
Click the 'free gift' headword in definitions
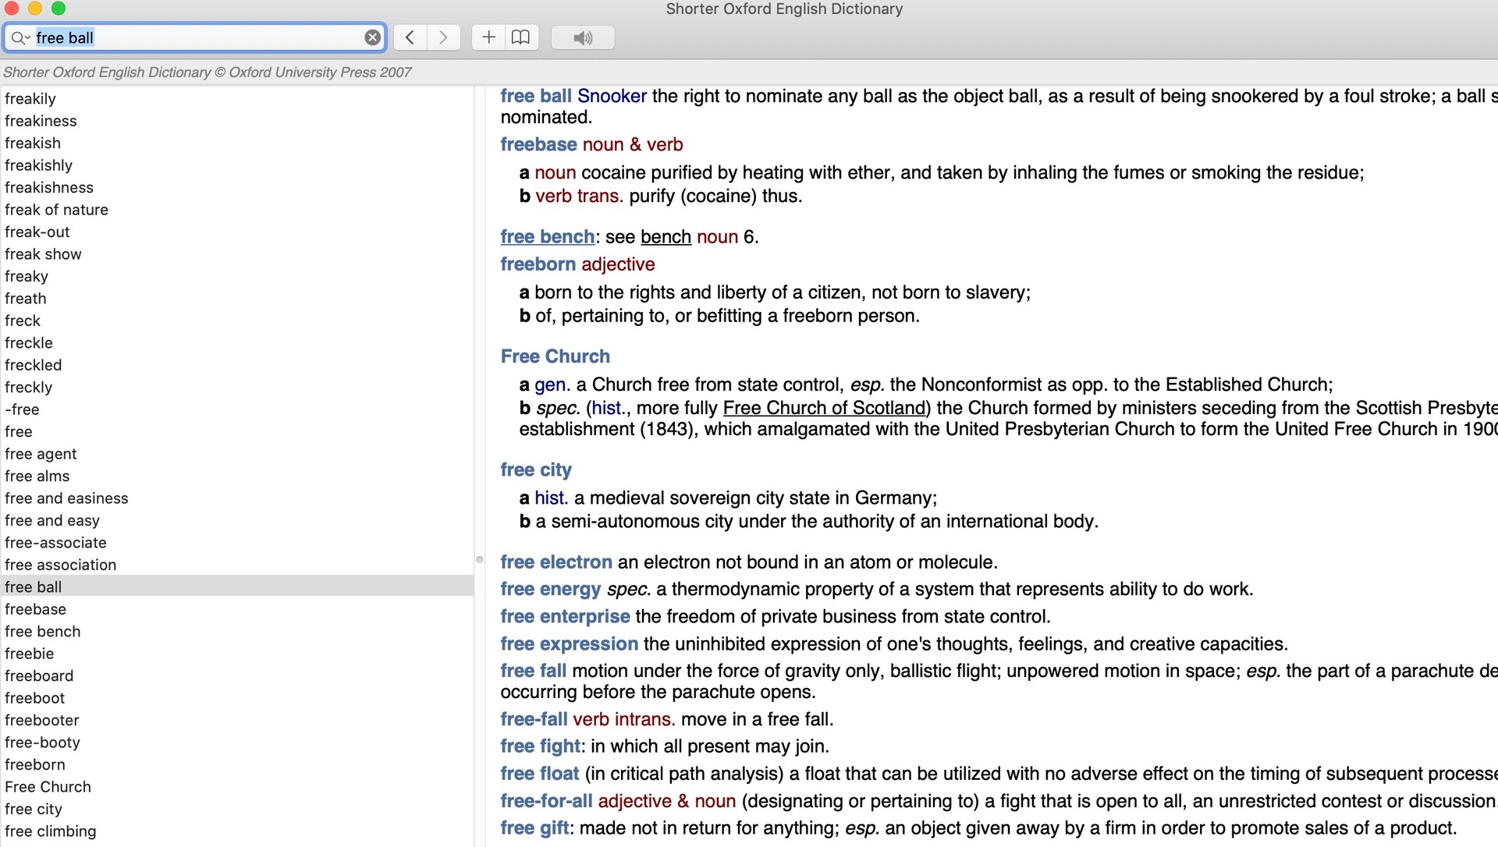[x=534, y=828]
